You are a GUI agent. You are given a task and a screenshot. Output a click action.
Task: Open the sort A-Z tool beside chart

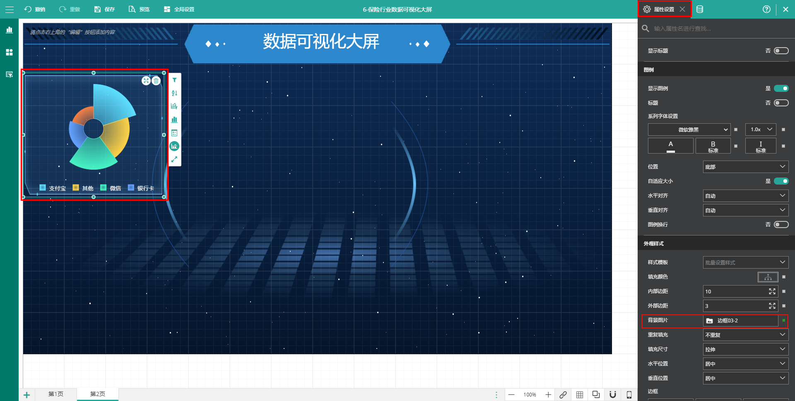pos(174,93)
